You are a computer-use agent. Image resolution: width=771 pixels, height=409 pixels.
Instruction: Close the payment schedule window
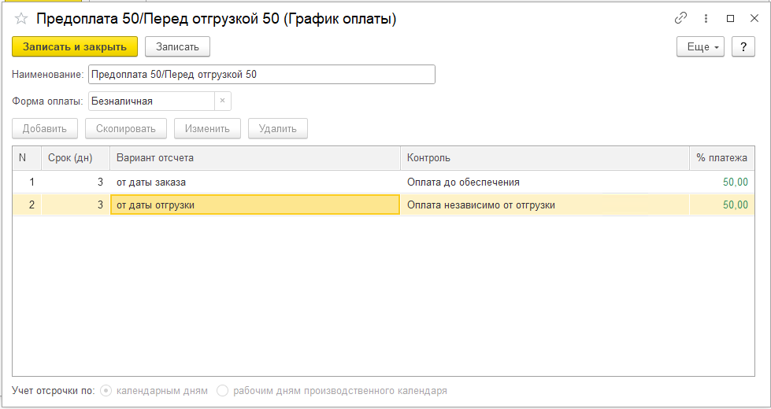[754, 19]
